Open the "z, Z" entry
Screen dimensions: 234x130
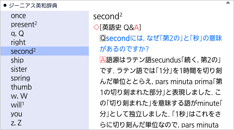pos(16,123)
